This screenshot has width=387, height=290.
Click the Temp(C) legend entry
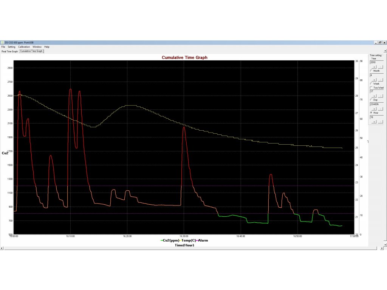[188, 241]
